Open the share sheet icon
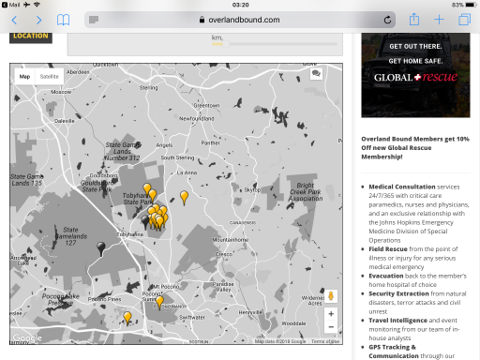 [414, 20]
